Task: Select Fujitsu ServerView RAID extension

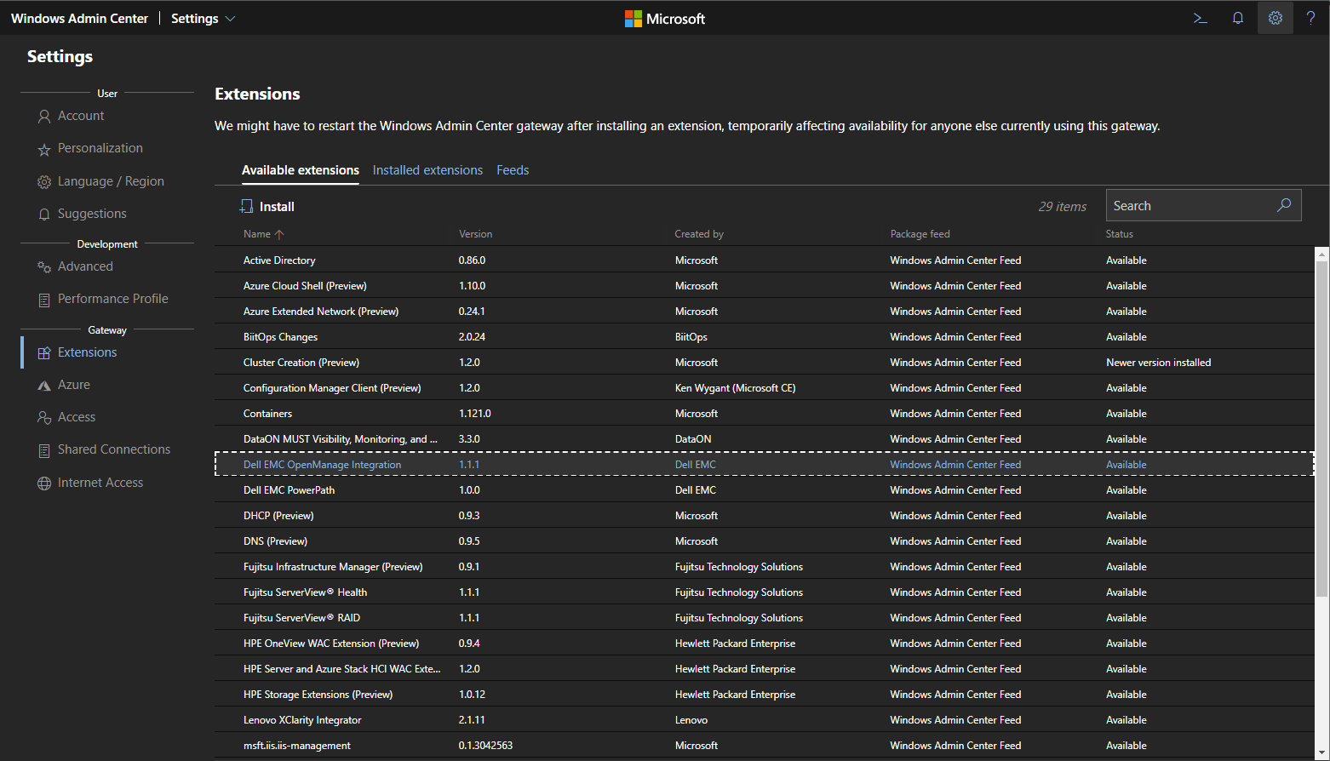Action: (x=765, y=617)
